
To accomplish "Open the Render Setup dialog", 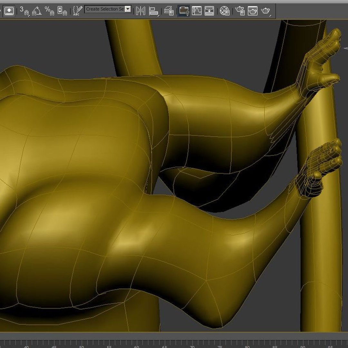I will coord(240,11).
